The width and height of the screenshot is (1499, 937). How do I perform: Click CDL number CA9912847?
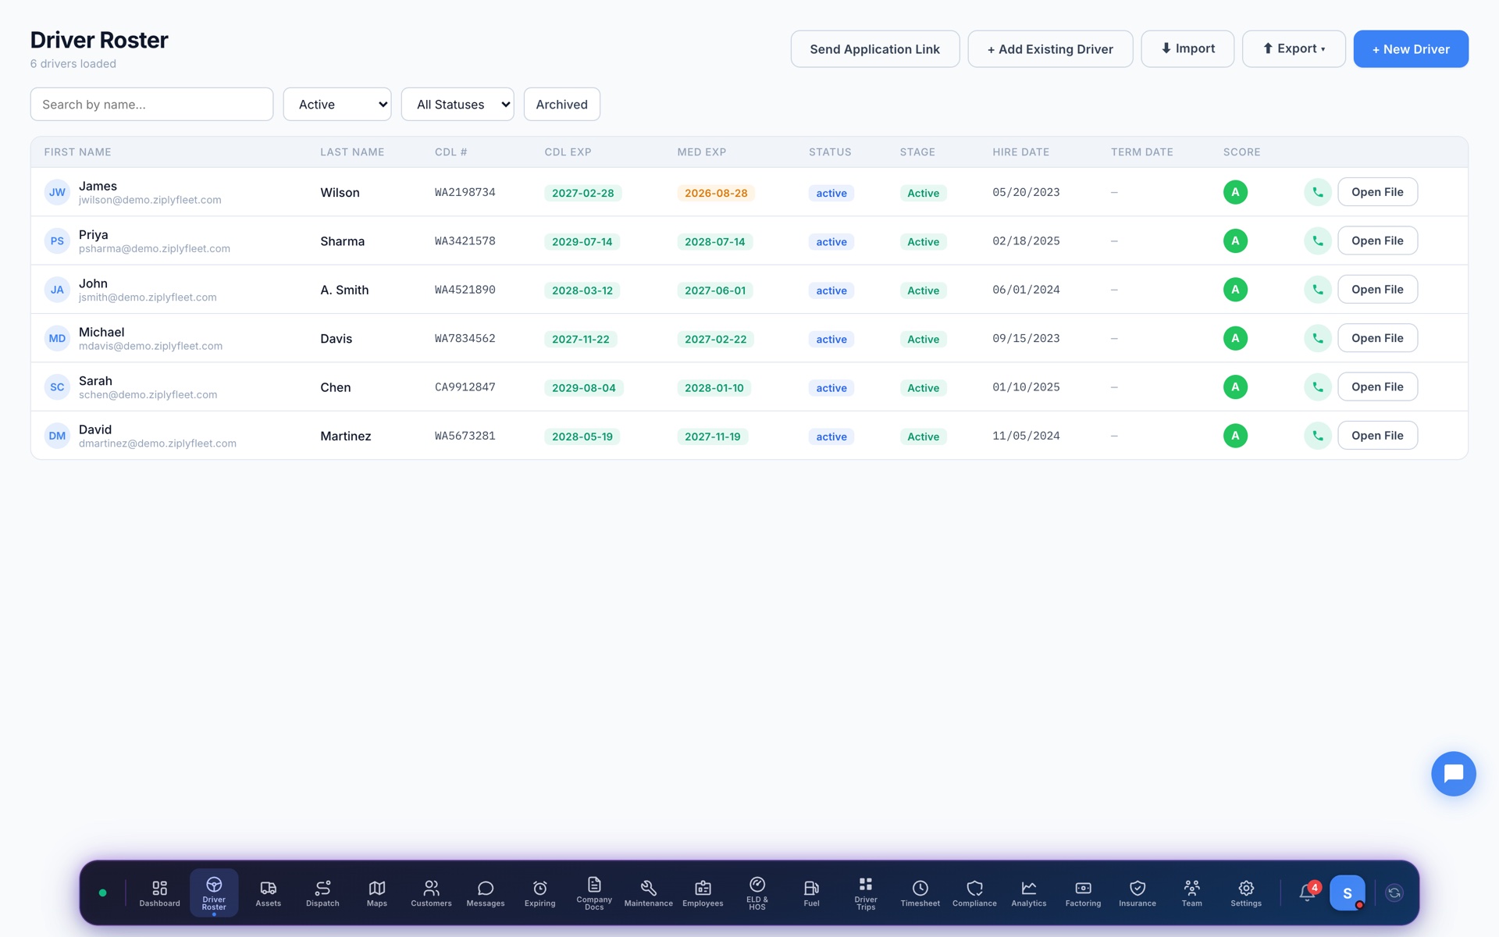(465, 387)
